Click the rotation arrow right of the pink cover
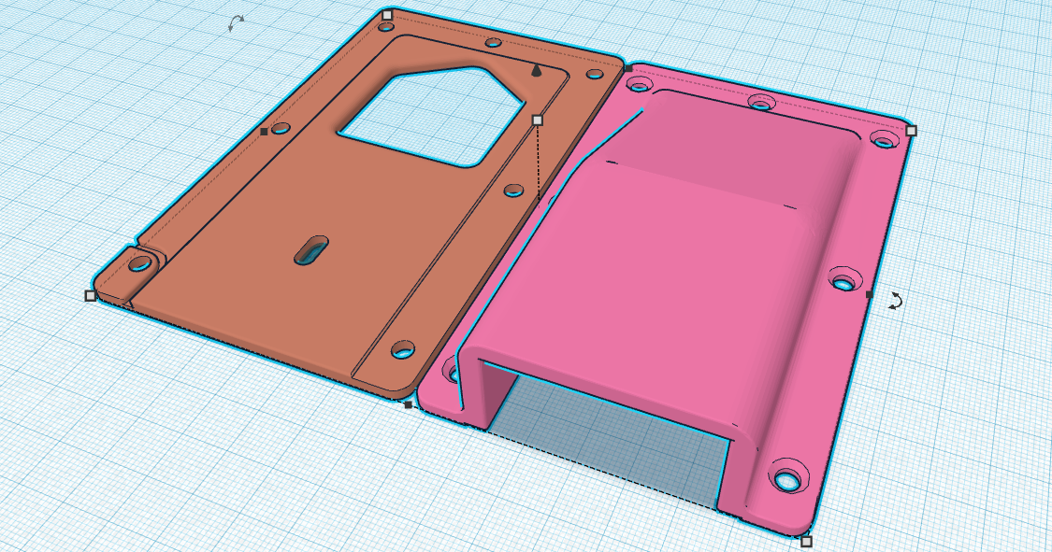 [x=895, y=300]
